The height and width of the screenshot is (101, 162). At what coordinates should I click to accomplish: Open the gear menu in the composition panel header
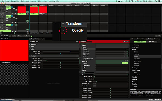click(77, 42)
